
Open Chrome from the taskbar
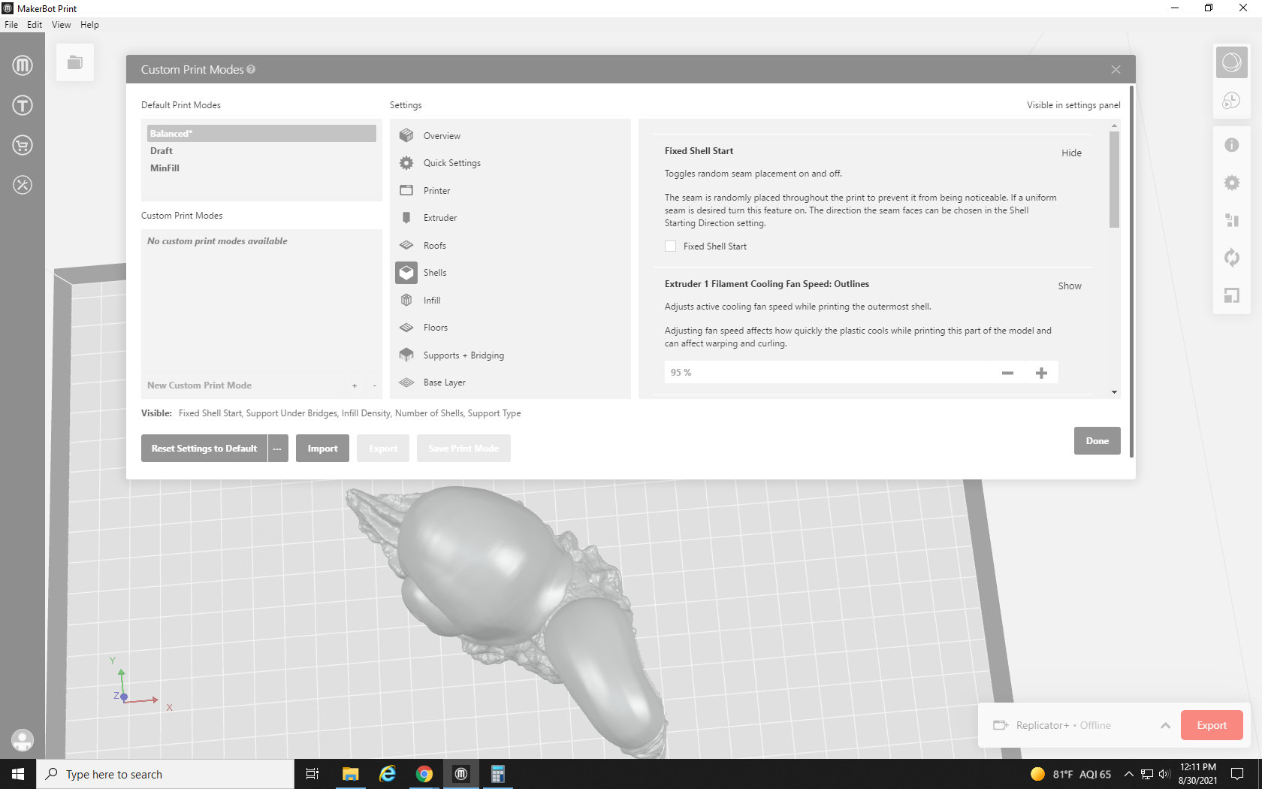424,774
